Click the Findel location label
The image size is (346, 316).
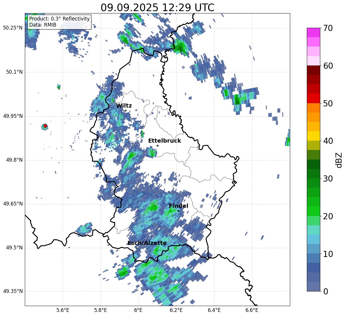tap(179, 206)
